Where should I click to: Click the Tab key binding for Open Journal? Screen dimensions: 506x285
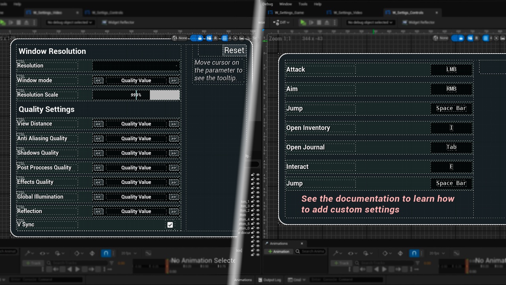pos(451,147)
